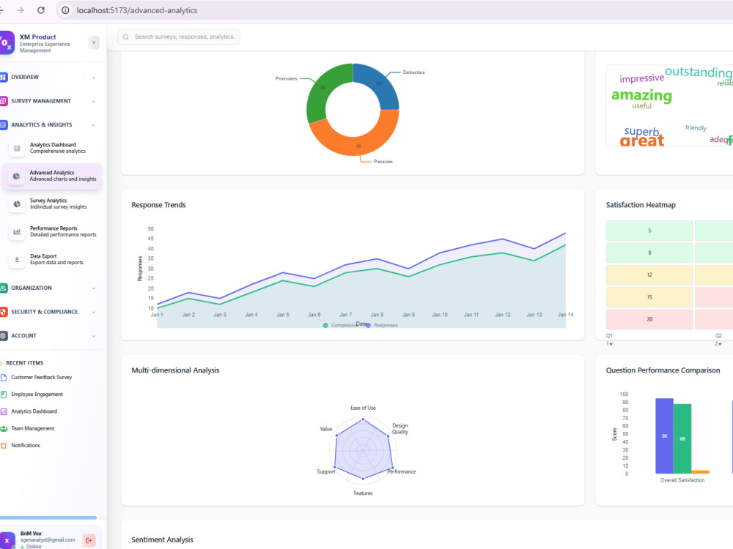Click the heatmap cell with value 5

649,231
